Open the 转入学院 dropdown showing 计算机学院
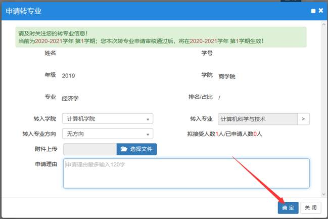This screenshot has width=328, height=219. click(x=107, y=119)
